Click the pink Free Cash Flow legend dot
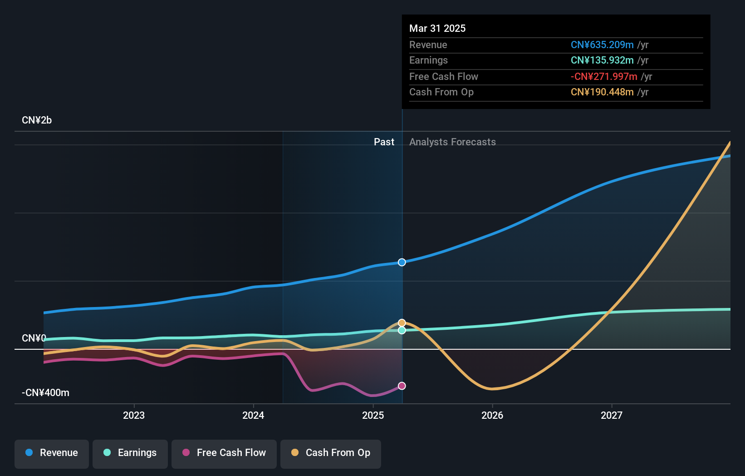Screen dimensions: 745x476 point(186,452)
